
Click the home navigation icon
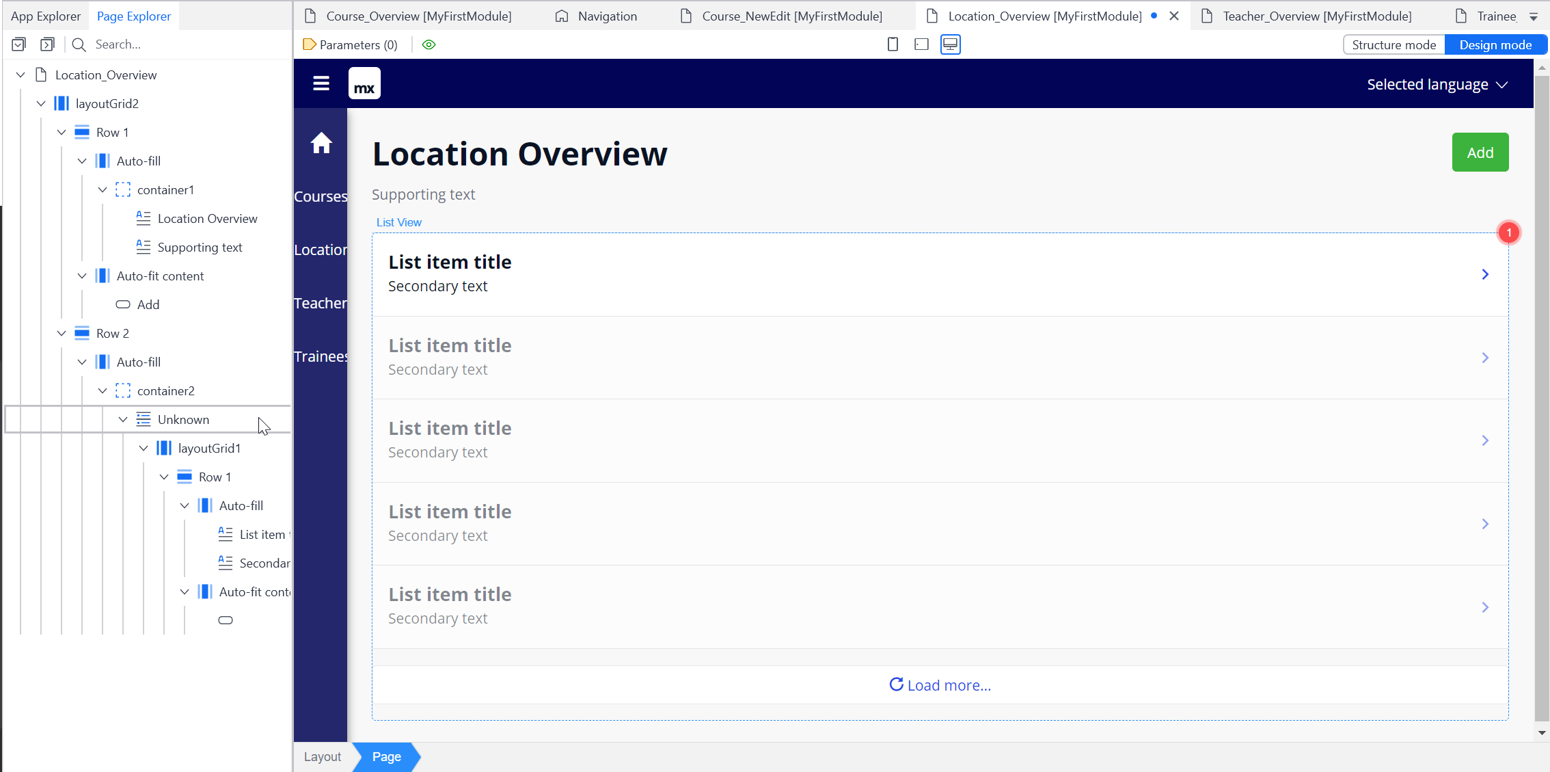[321, 143]
